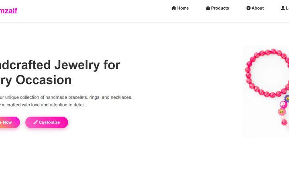The height and width of the screenshot is (181, 289).
Task: Click the magenta brand logo text
Action: pyautogui.click(x=8, y=10)
